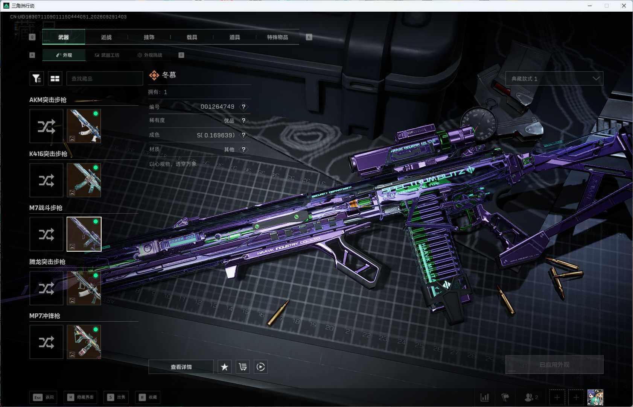Select random skin for MP7冲锋枪
Viewport: 633px width, 407px height.
click(46, 342)
